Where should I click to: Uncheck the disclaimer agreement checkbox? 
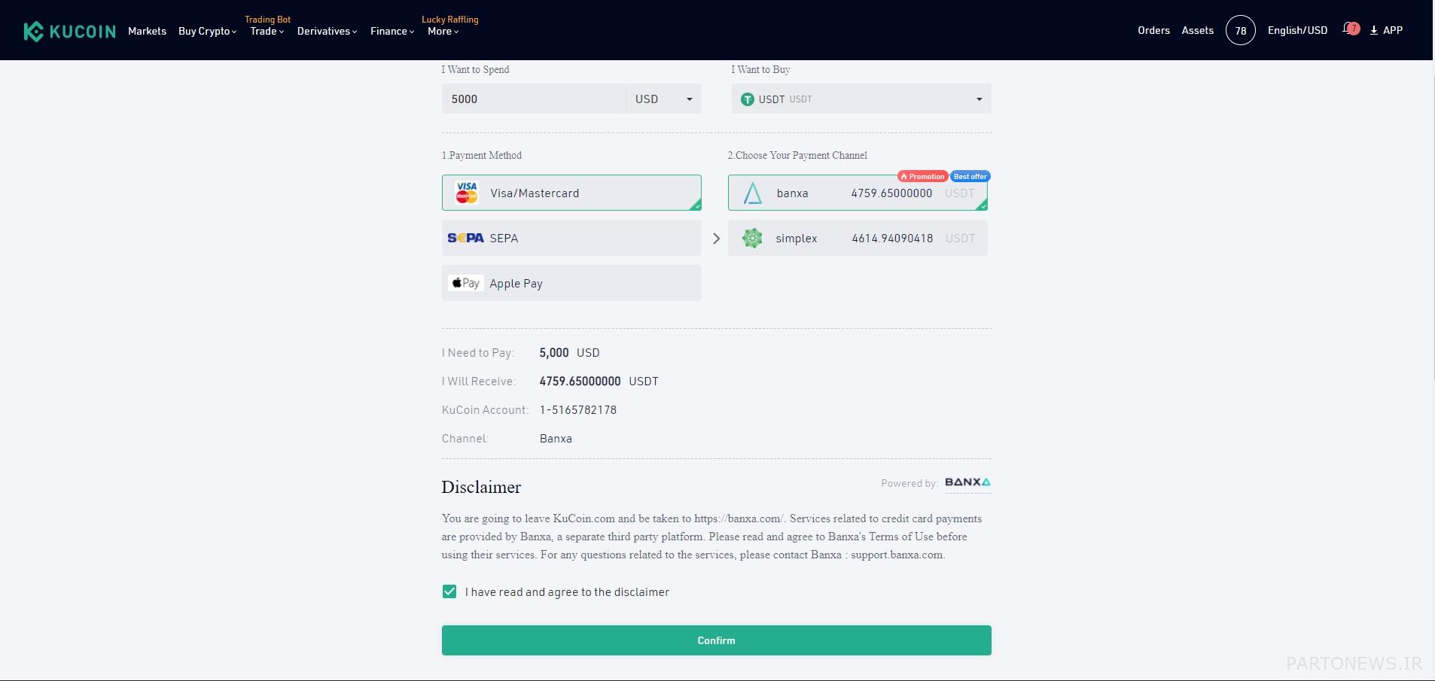pyautogui.click(x=449, y=591)
